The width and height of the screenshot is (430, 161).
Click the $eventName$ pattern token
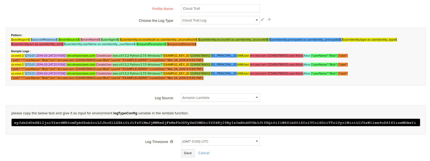point(90,40)
